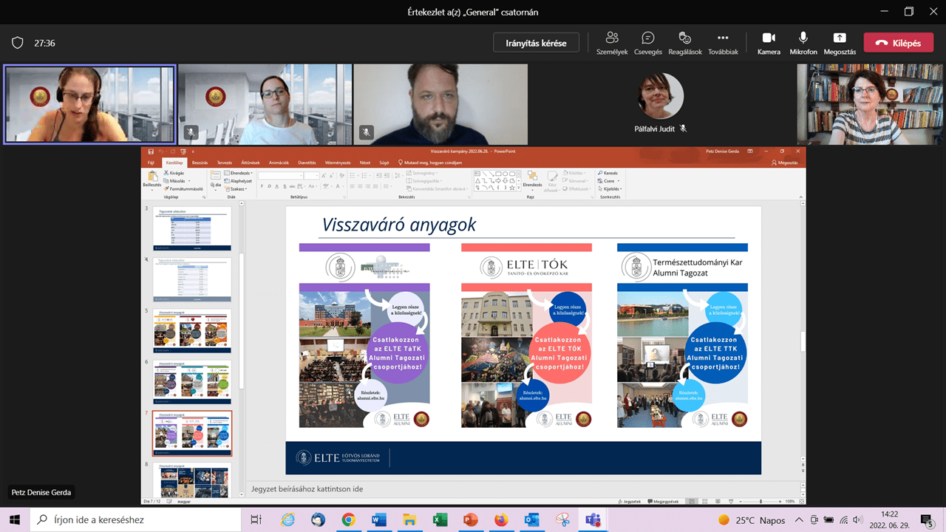Viewport: 946px width, 532px height.
Task: Open the Személyek participants panel
Action: (612, 43)
